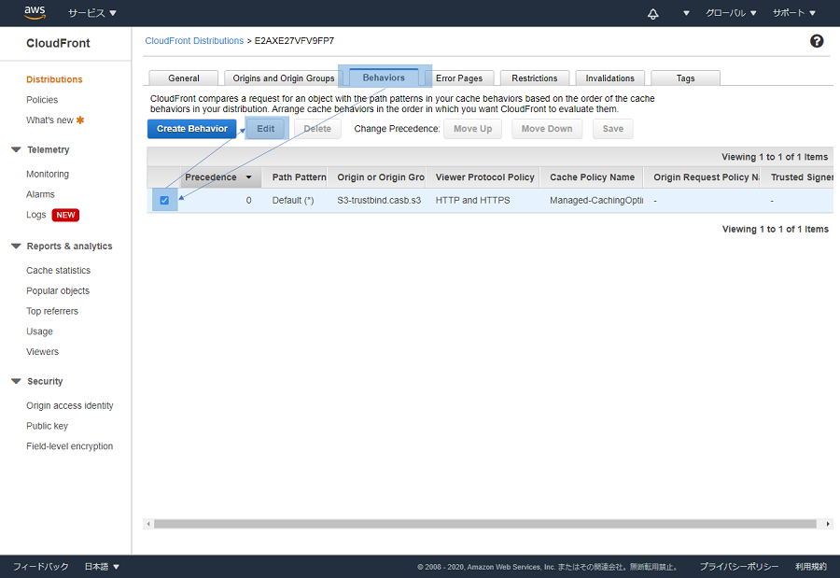Open the Restrictions tab
Screen dimensions: 840x578
pyautogui.click(x=535, y=78)
